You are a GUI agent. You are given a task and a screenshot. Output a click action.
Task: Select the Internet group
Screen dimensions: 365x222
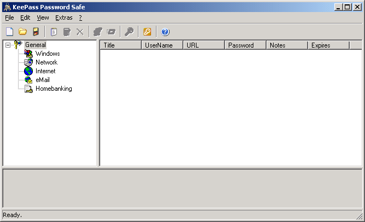(x=45, y=71)
